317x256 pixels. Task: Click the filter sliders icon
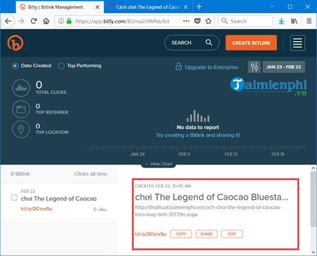pyautogui.click(x=254, y=67)
